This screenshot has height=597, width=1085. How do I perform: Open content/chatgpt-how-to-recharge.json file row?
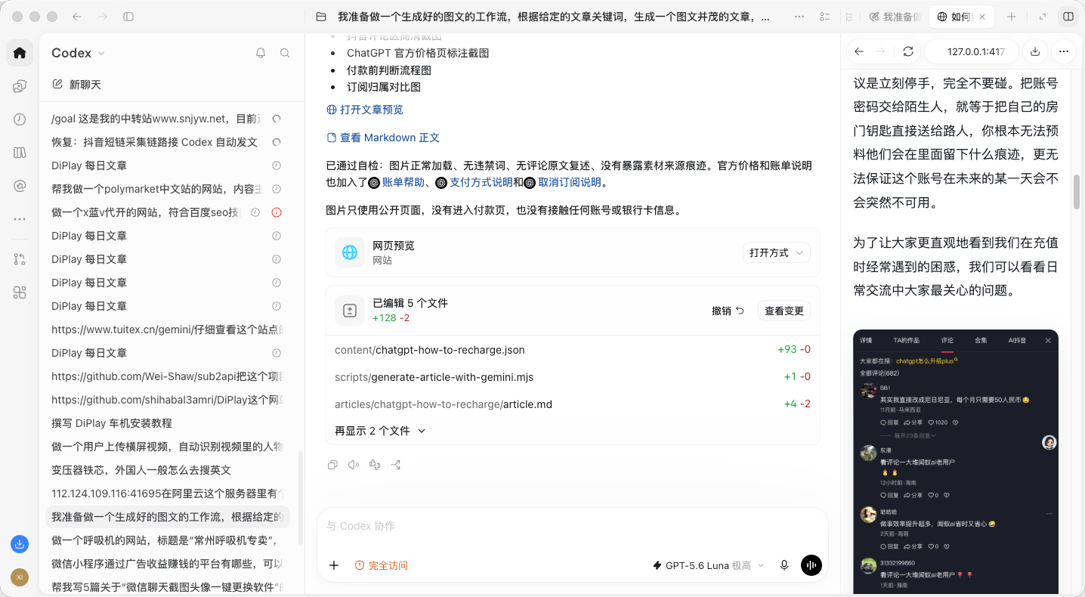pyautogui.click(x=573, y=350)
